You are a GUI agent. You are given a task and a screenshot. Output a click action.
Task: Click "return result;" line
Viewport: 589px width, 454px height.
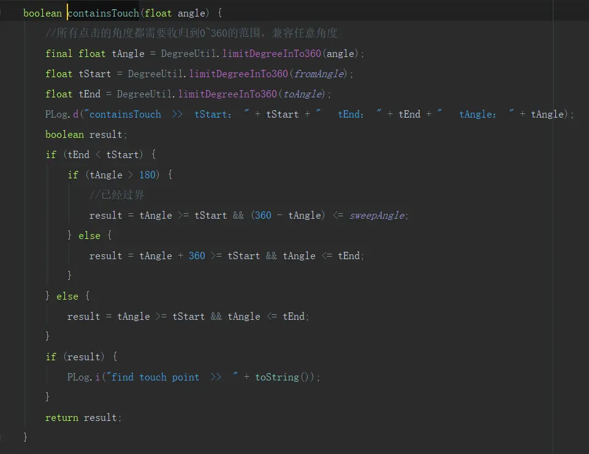click(x=83, y=418)
